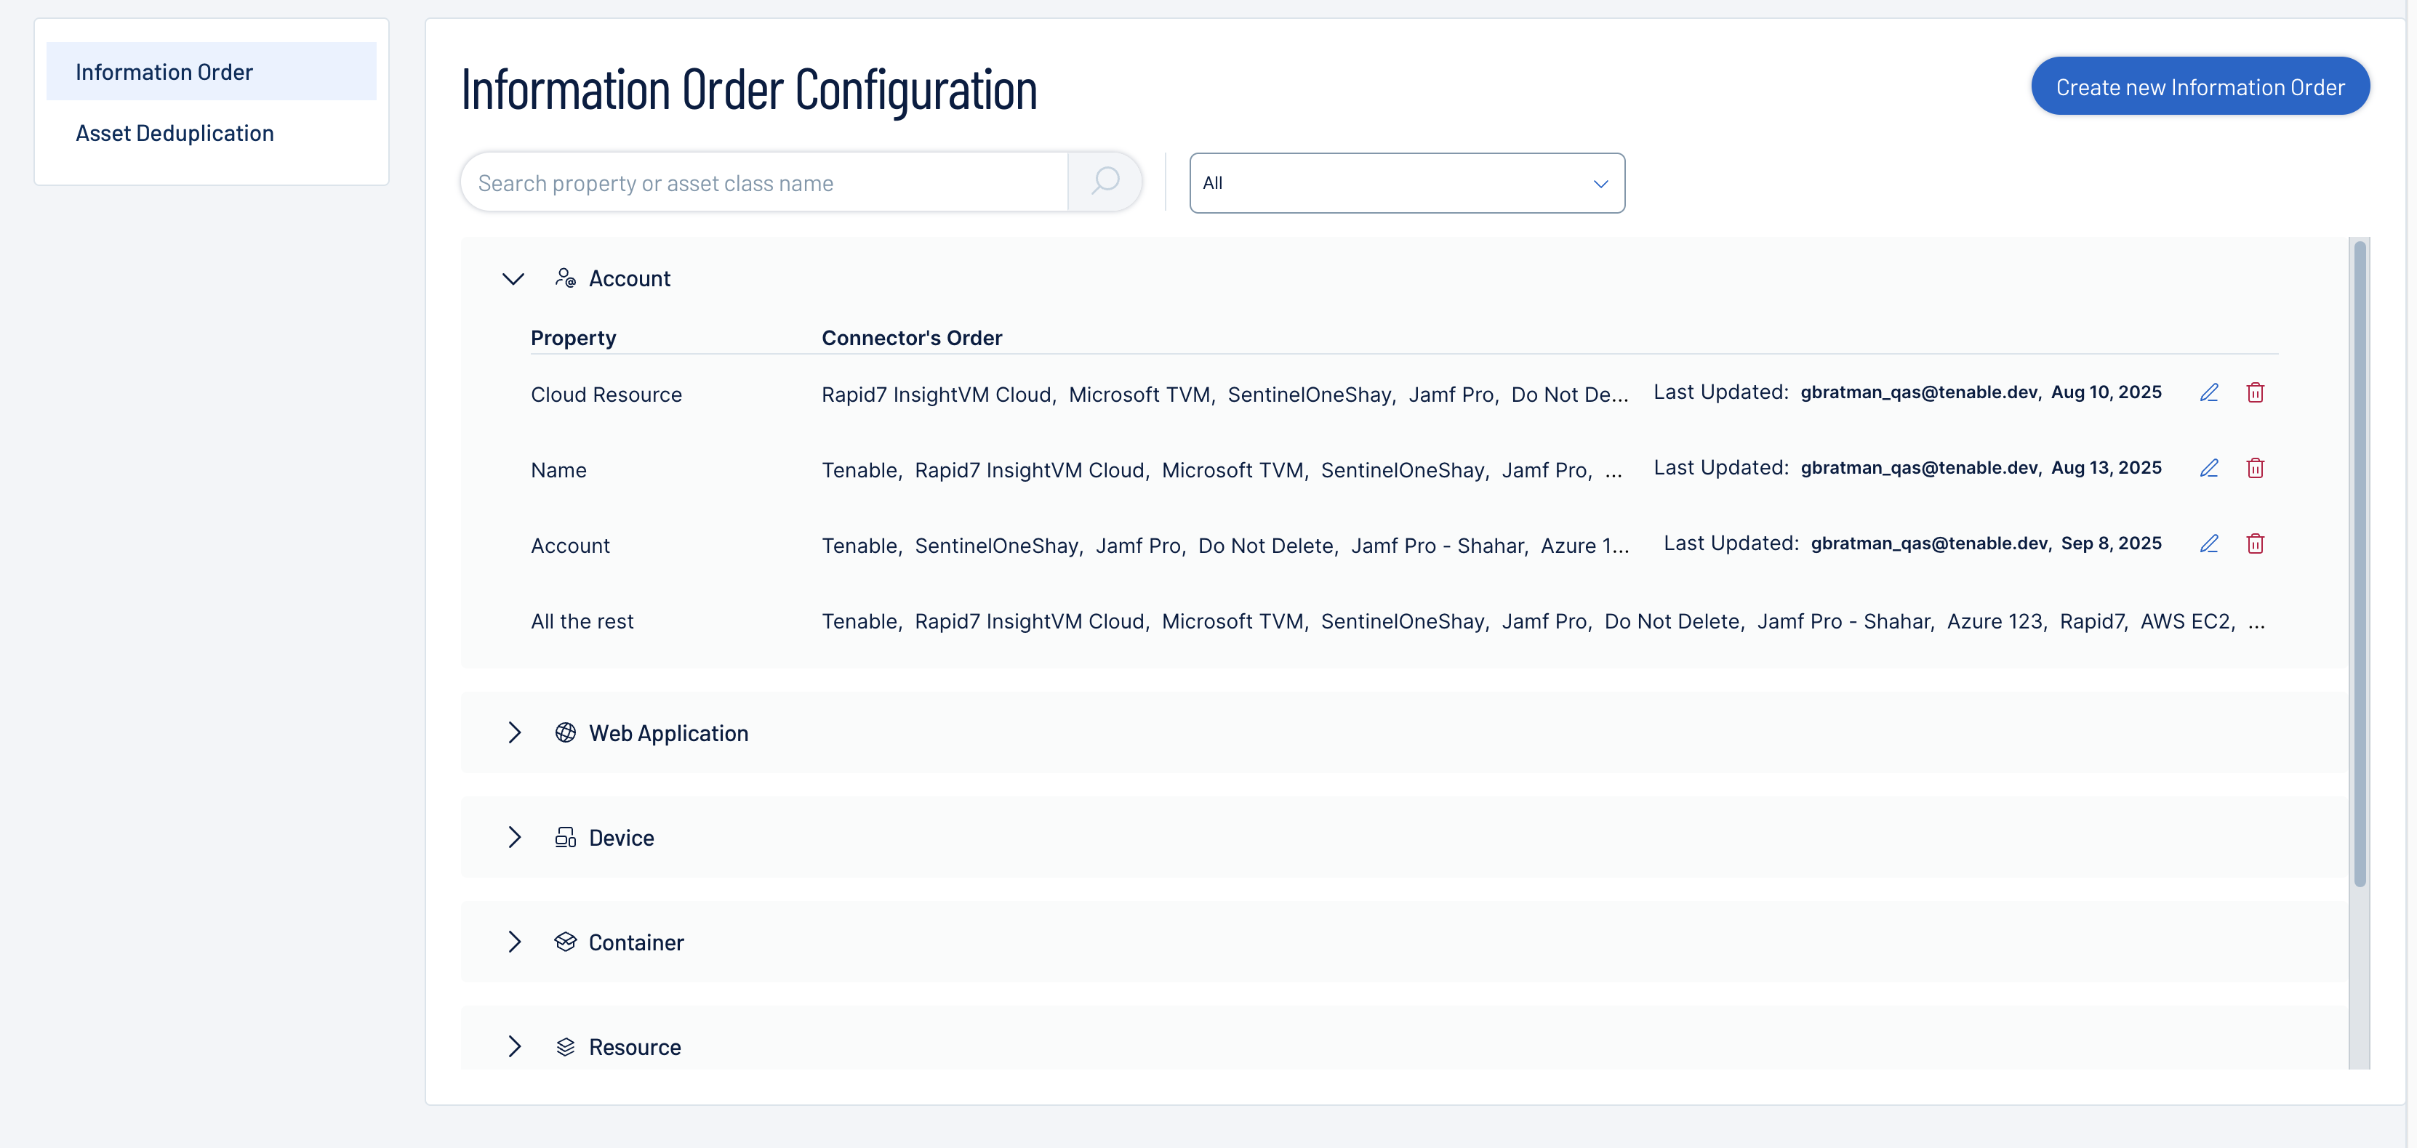Click the Web Application globe icon
The height and width of the screenshot is (1148, 2417).
(x=565, y=733)
